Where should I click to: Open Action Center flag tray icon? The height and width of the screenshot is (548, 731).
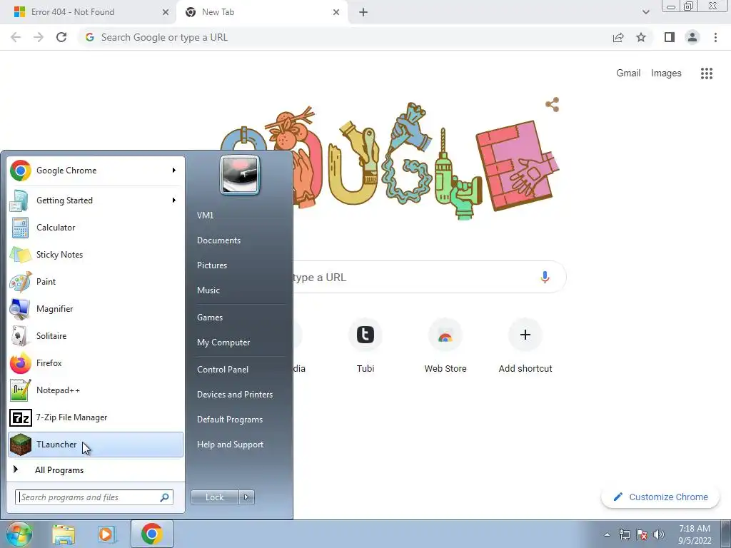click(642, 534)
